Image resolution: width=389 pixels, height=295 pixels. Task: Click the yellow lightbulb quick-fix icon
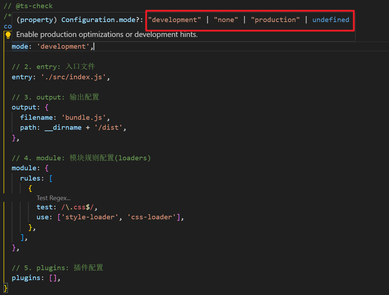[8, 35]
